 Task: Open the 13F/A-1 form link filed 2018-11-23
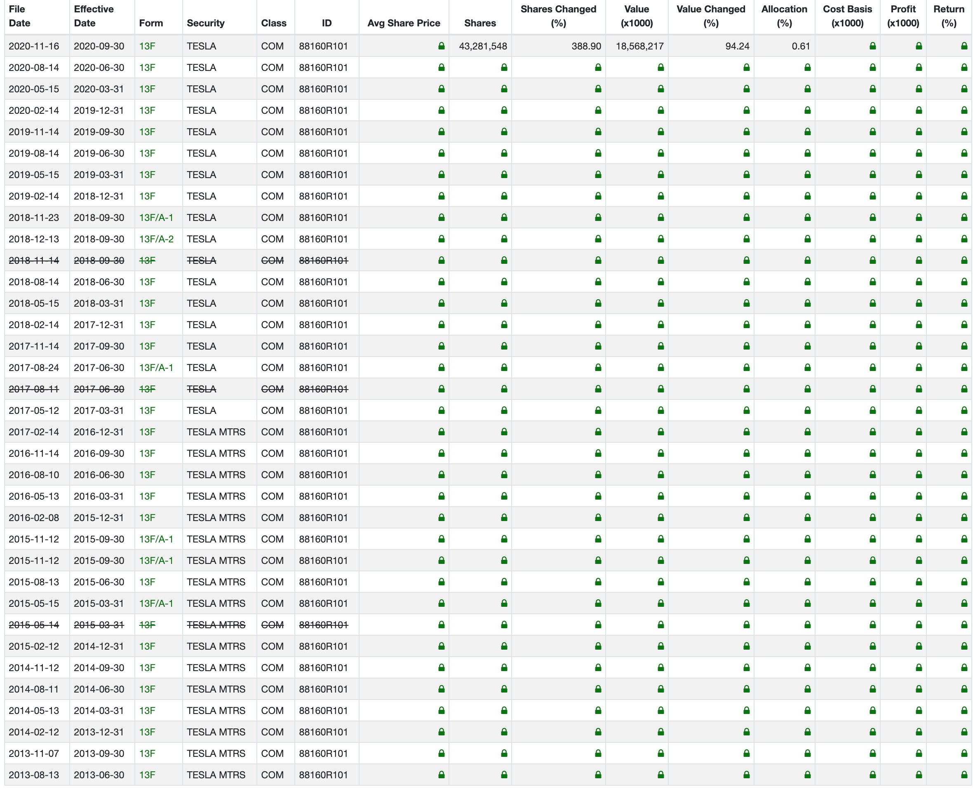[x=156, y=217]
